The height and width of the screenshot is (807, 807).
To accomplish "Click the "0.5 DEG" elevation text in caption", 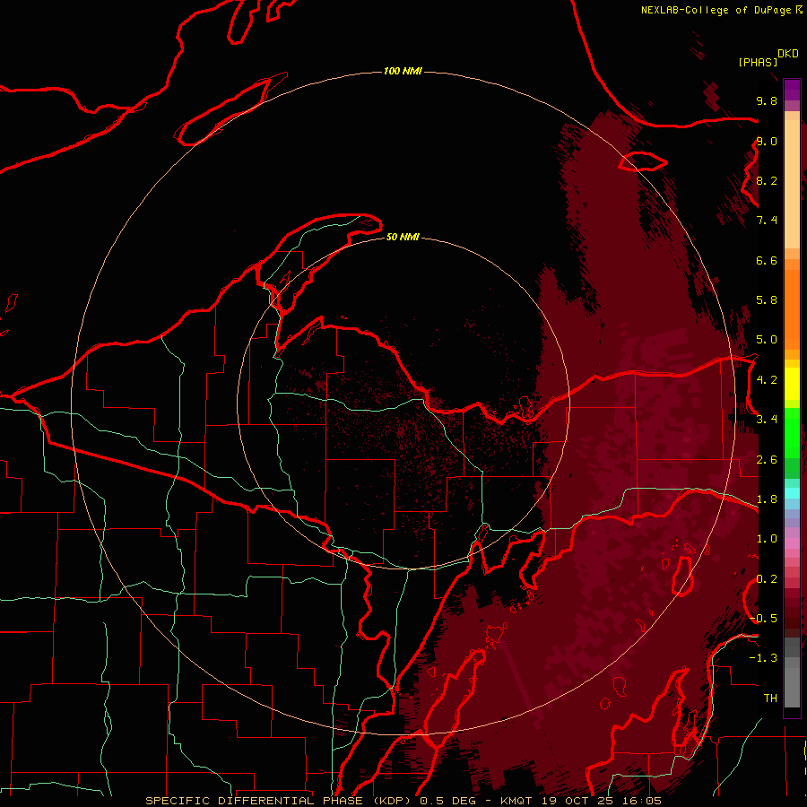I will click(x=447, y=801).
